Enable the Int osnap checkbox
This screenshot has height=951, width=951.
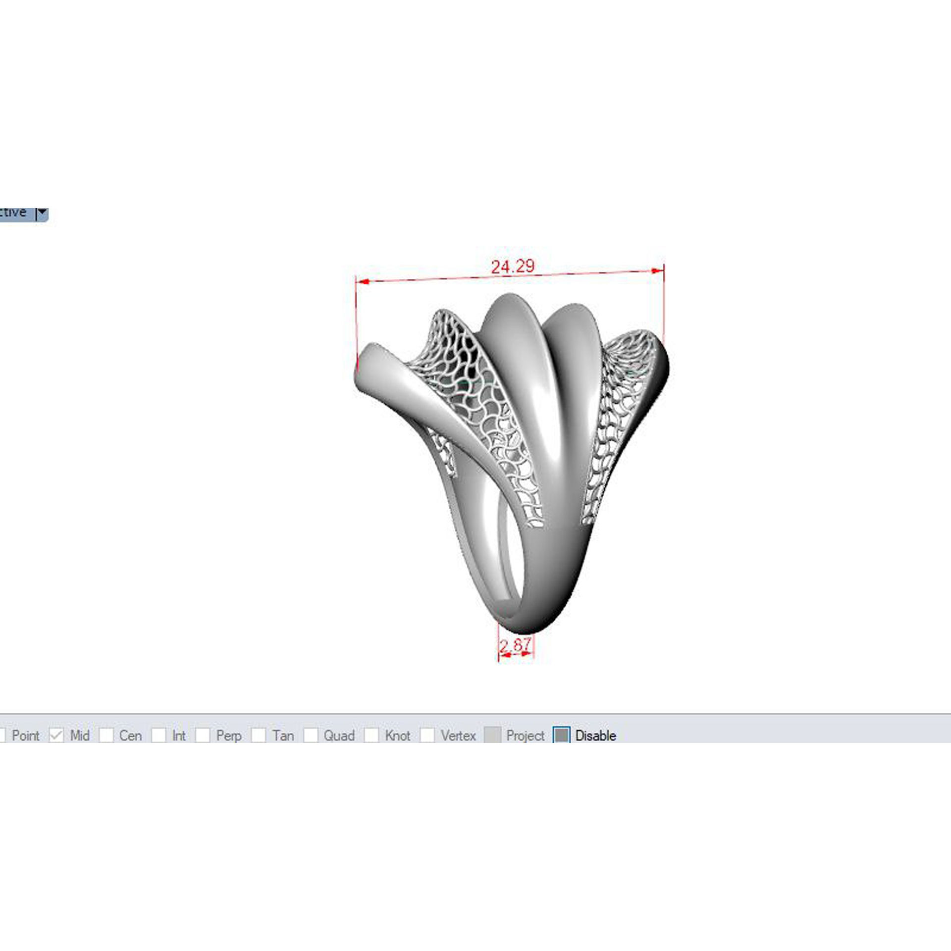[x=158, y=736]
